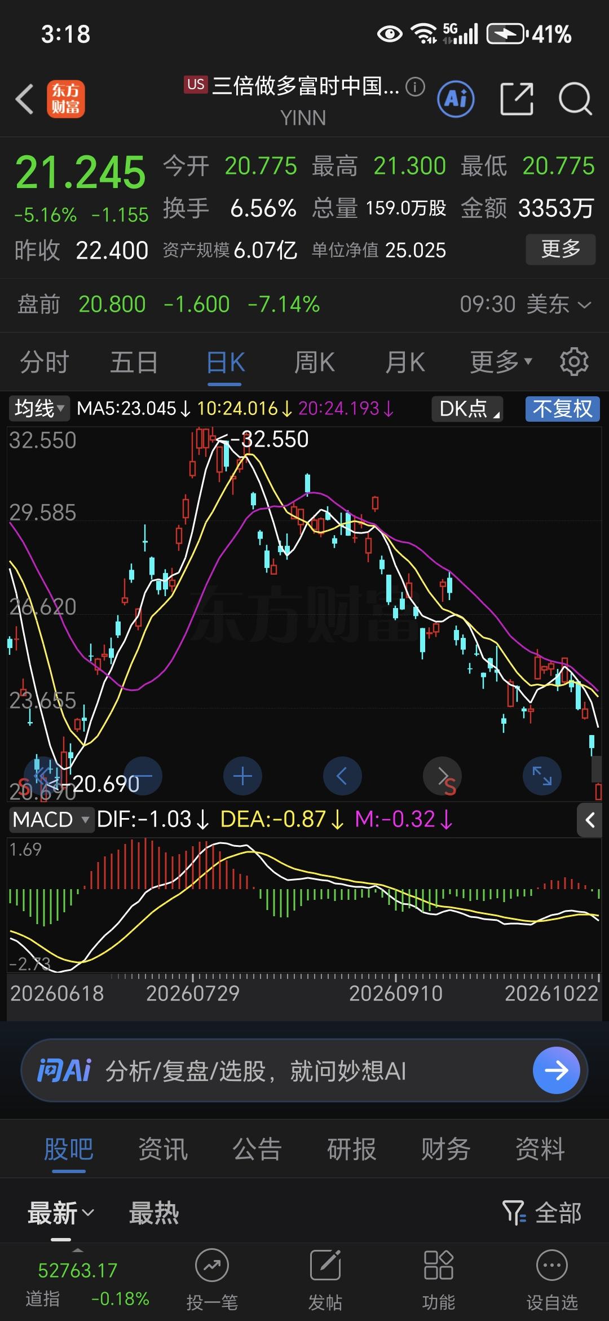Tap 更多 quote details button
This screenshot has height=1321, width=609.
pos(561,249)
